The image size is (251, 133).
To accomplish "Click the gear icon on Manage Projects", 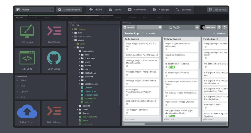I will 60,10.
